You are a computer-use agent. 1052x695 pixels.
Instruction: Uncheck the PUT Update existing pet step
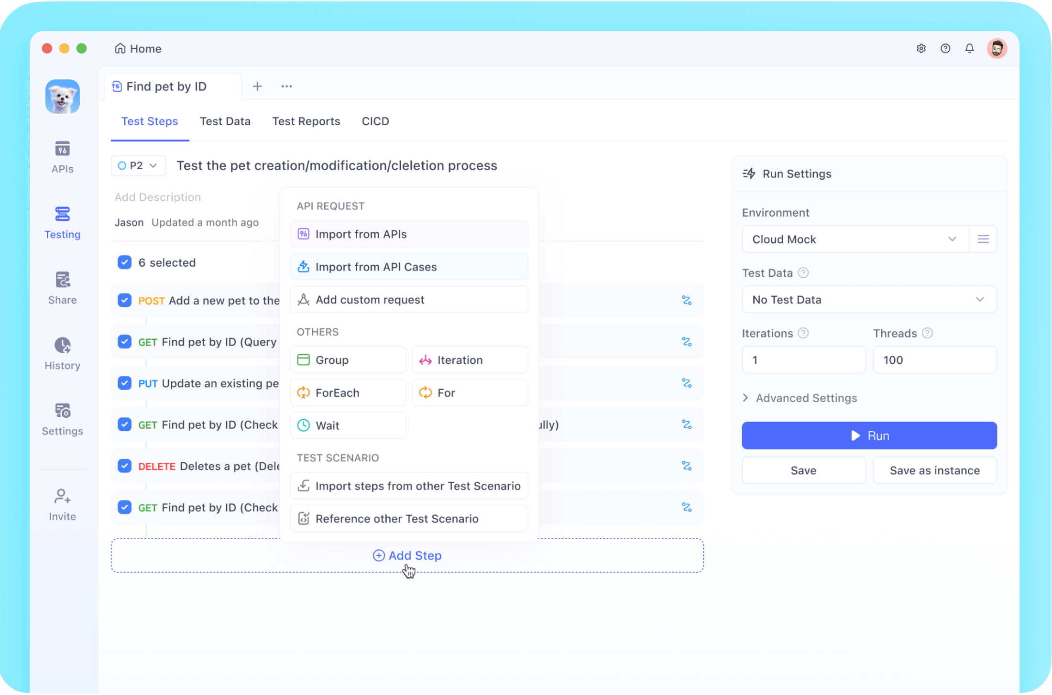(124, 383)
